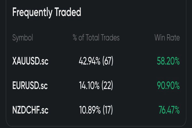192x128 pixels.
Task: Sort by the Symbol column header
Action: (22, 38)
